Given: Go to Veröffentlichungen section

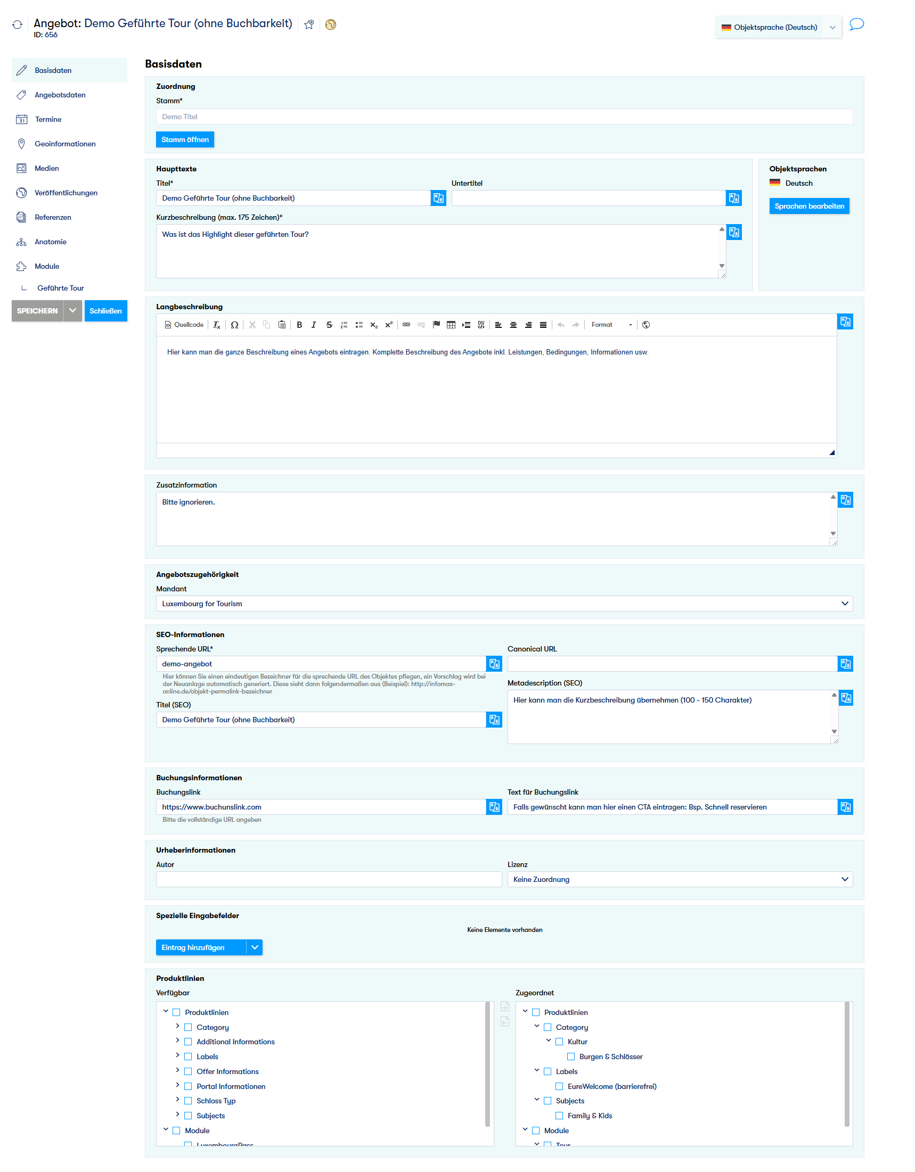Looking at the screenshot, I should click(x=70, y=193).
